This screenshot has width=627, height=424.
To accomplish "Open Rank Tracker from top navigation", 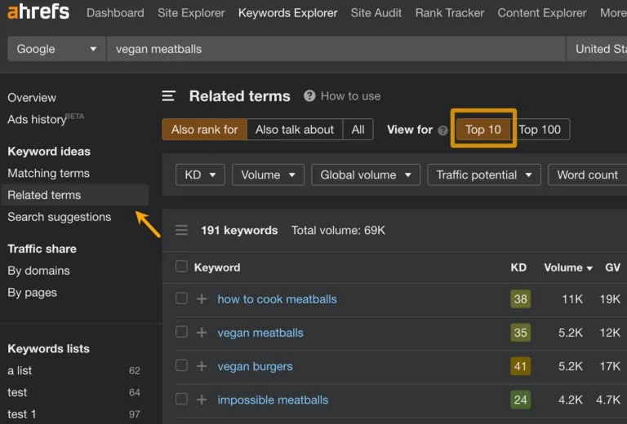I will click(450, 13).
